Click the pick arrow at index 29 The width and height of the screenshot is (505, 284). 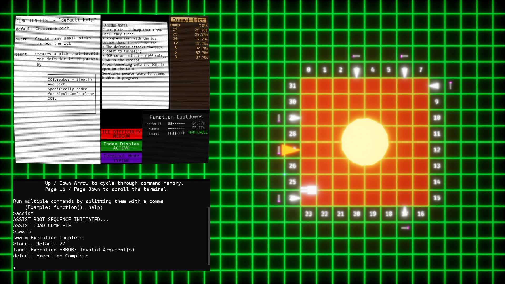pyautogui.click(x=295, y=118)
